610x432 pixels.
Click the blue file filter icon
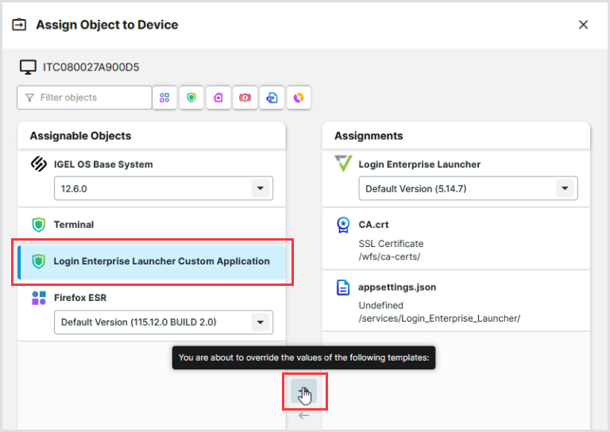(x=272, y=98)
